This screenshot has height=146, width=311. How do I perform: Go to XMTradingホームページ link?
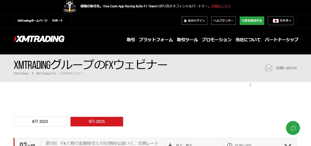[x=32, y=21]
